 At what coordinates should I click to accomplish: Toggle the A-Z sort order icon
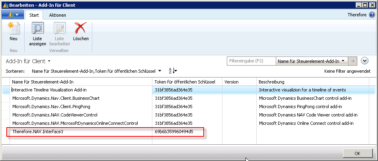[x=173, y=71]
